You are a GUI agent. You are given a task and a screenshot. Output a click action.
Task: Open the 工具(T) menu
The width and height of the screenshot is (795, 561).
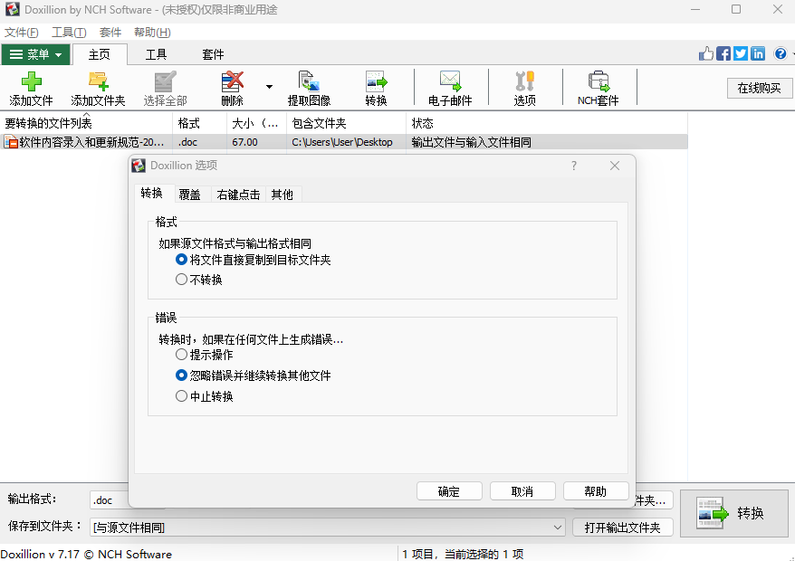pos(69,33)
